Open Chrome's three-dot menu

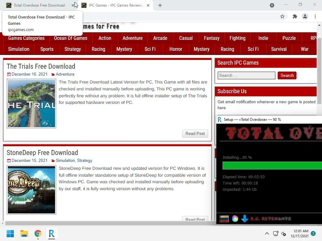315,16
